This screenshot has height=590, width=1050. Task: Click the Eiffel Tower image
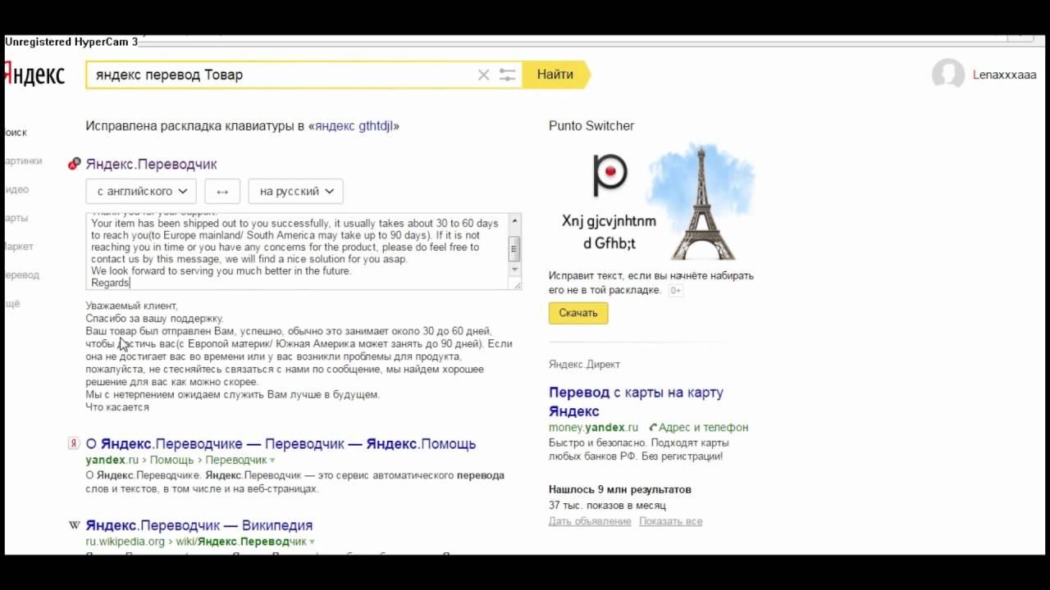[701, 202]
